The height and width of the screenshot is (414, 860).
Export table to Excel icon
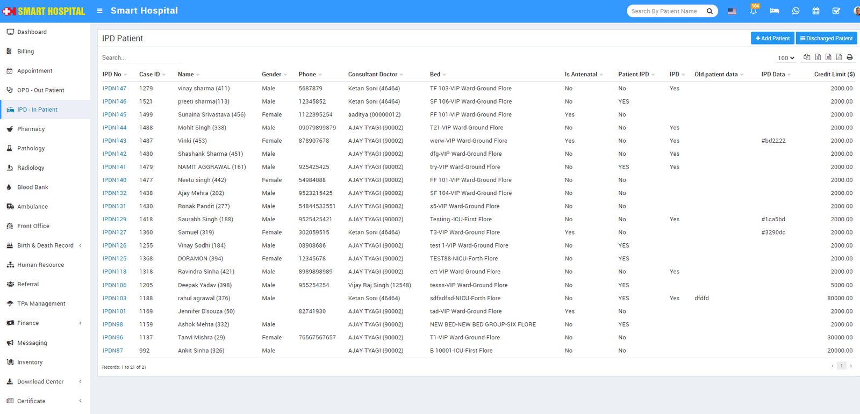pyautogui.click(x=818, y=57)
